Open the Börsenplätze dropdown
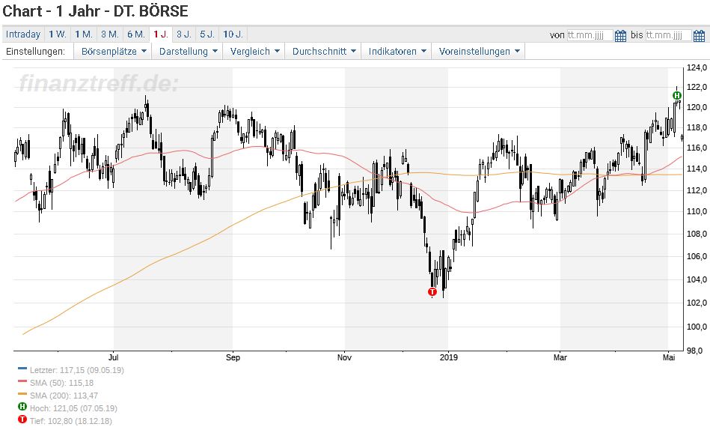The image size is (710, 430). (113, 51)
